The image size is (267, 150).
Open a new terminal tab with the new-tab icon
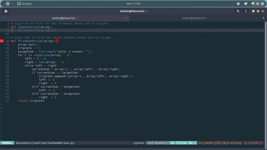[x=6, y=11]
